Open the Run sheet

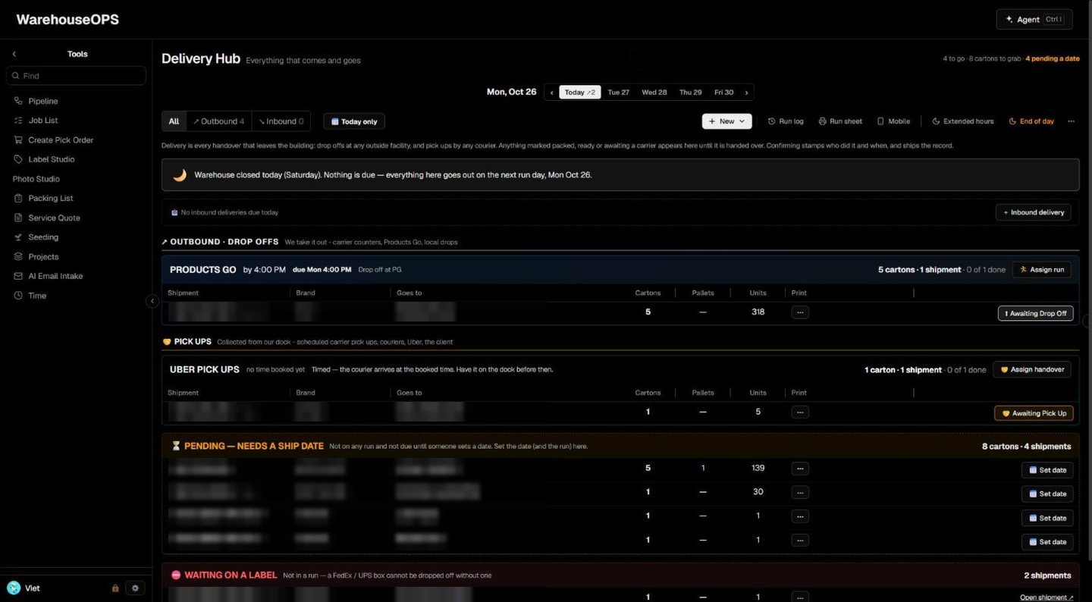(x=840, y=121)
